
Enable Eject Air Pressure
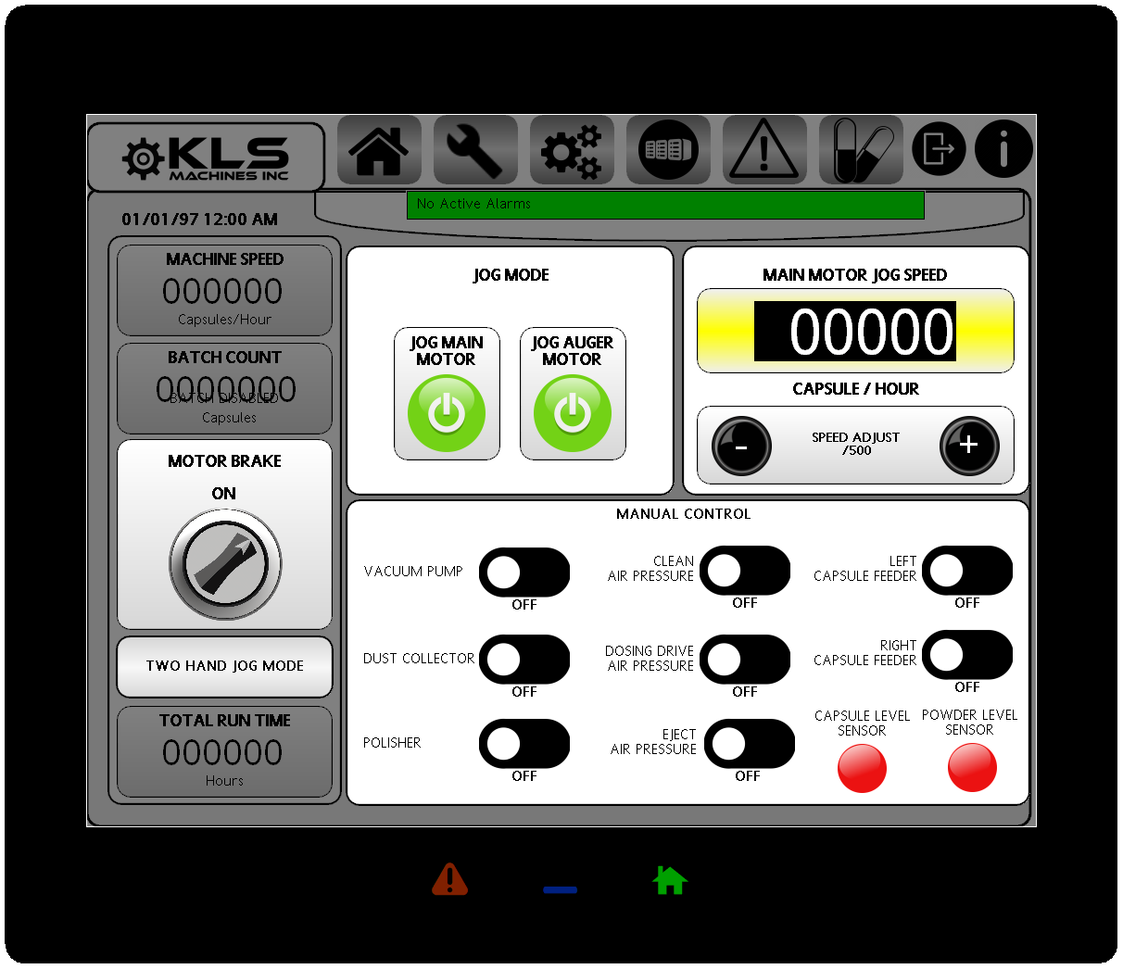pyautogui.click(x=749, y=744)
